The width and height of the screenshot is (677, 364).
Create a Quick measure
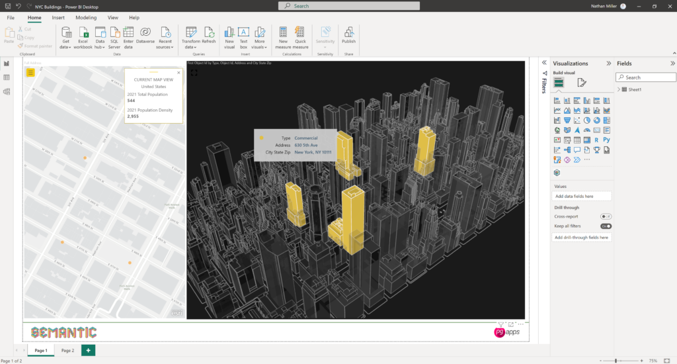pos(301,38)
